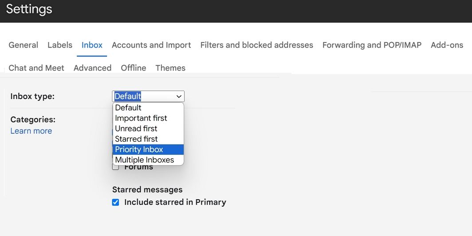The height and width of the screenshot is (236, 472).
Task: Open Accounts and Import tab
Action: pyautogui.click(x=151, y=45)
